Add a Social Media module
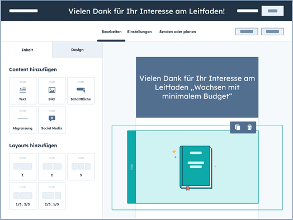This screenshot has height=220, width=293. coord(52,120)
